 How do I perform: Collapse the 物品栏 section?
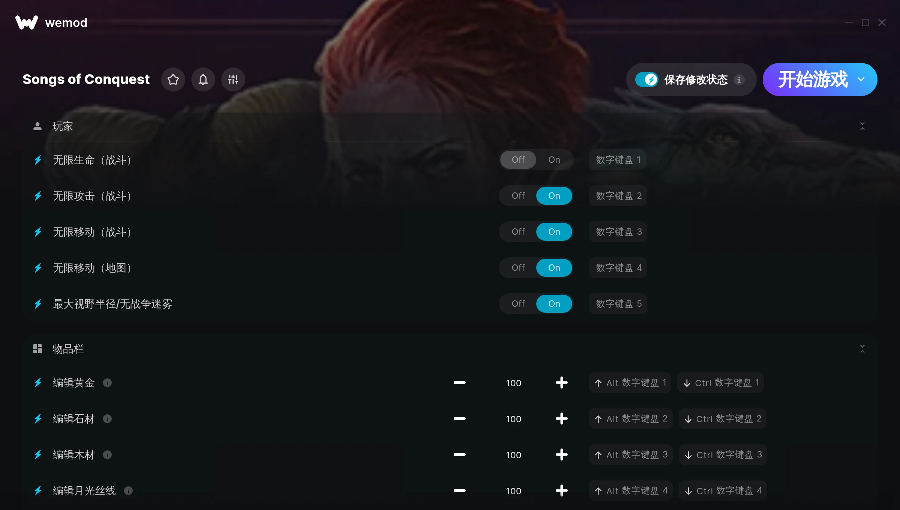point(862,349)
